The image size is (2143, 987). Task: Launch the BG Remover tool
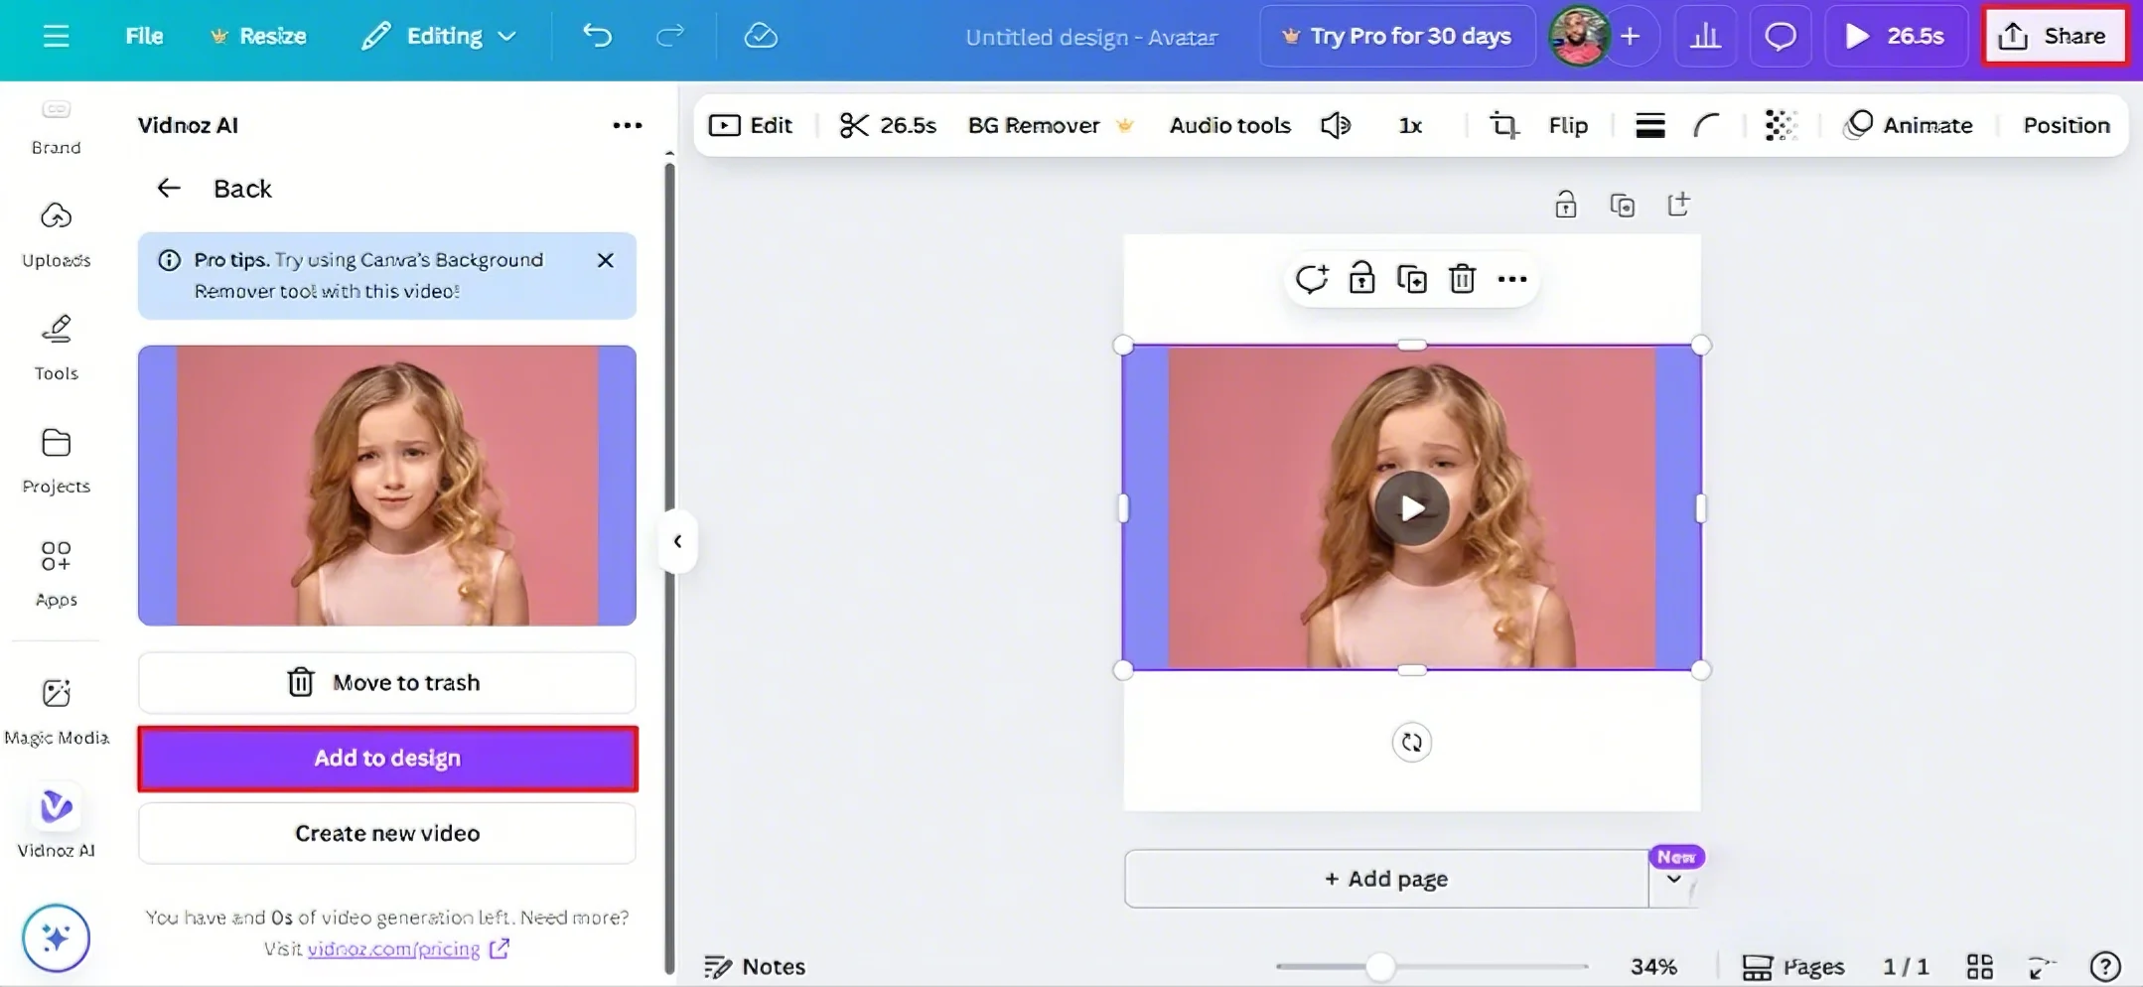(x=1034, y=125)
